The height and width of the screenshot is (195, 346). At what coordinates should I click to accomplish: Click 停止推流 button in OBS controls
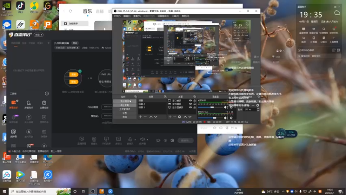click(125, 101)
